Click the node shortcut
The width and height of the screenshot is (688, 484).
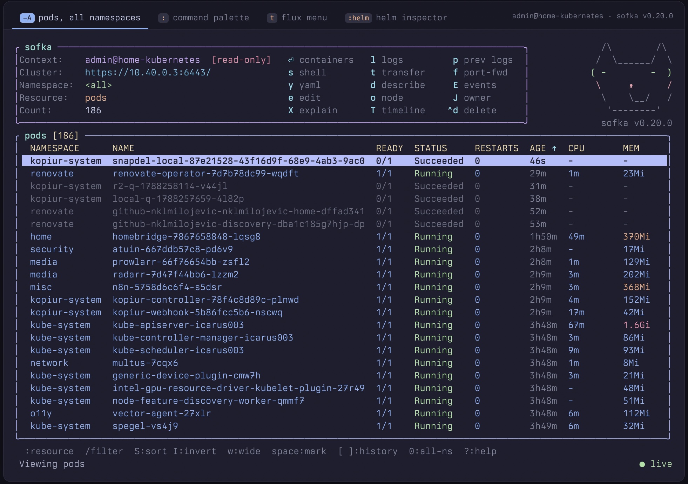point(387,98)
